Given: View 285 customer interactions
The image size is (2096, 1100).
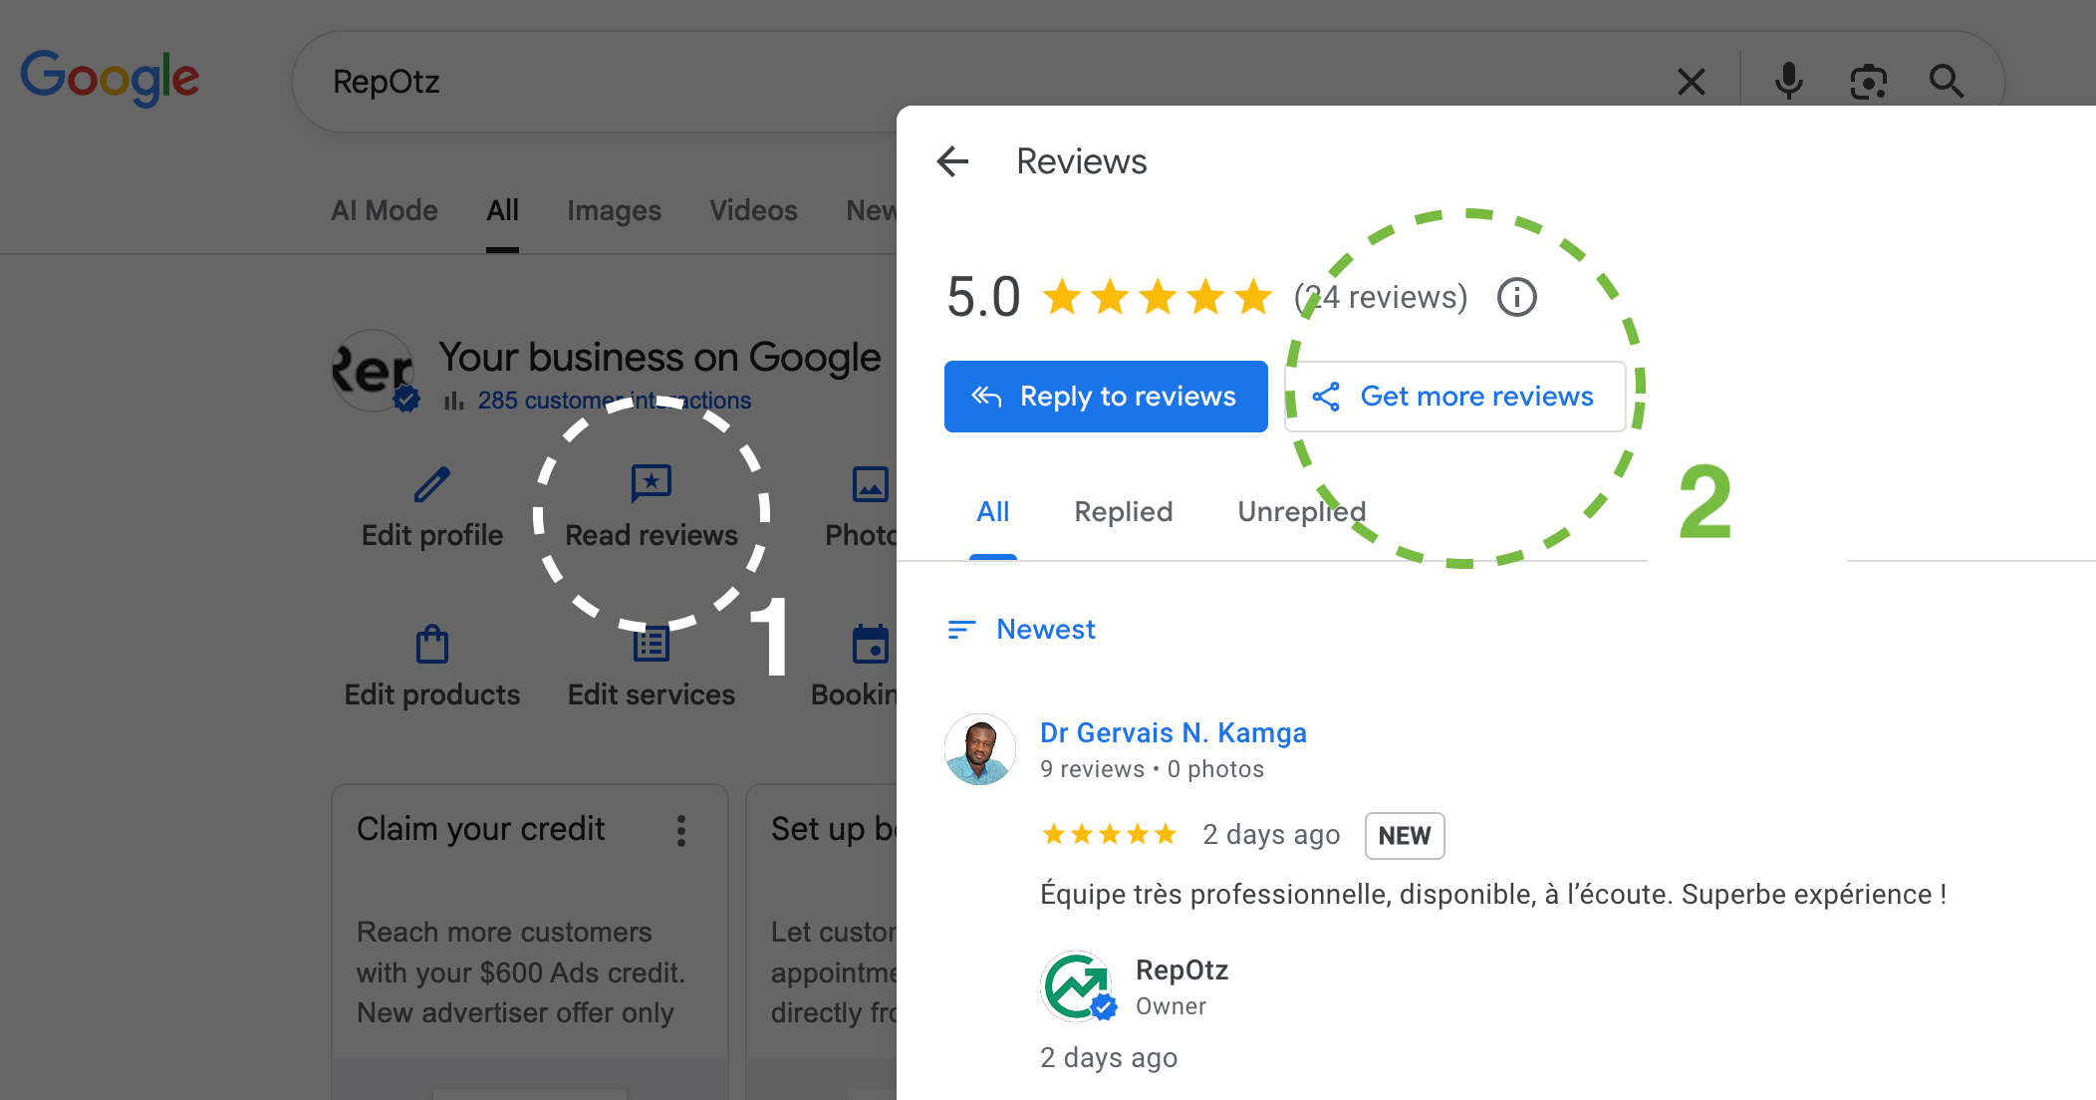Looking at the screenshot, I should pyautogui.click(x=614, y=400).
